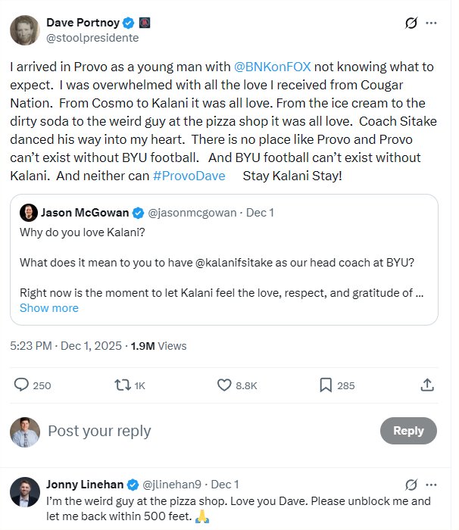Open Grok icon on Dave Portnoy's post

click(x=411, y=23)
